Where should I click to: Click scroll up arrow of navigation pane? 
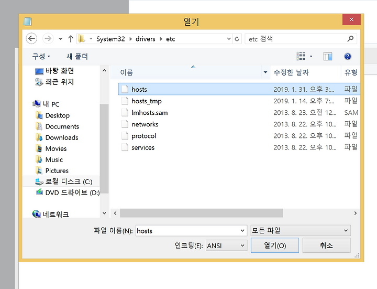[x=104, y=71]
